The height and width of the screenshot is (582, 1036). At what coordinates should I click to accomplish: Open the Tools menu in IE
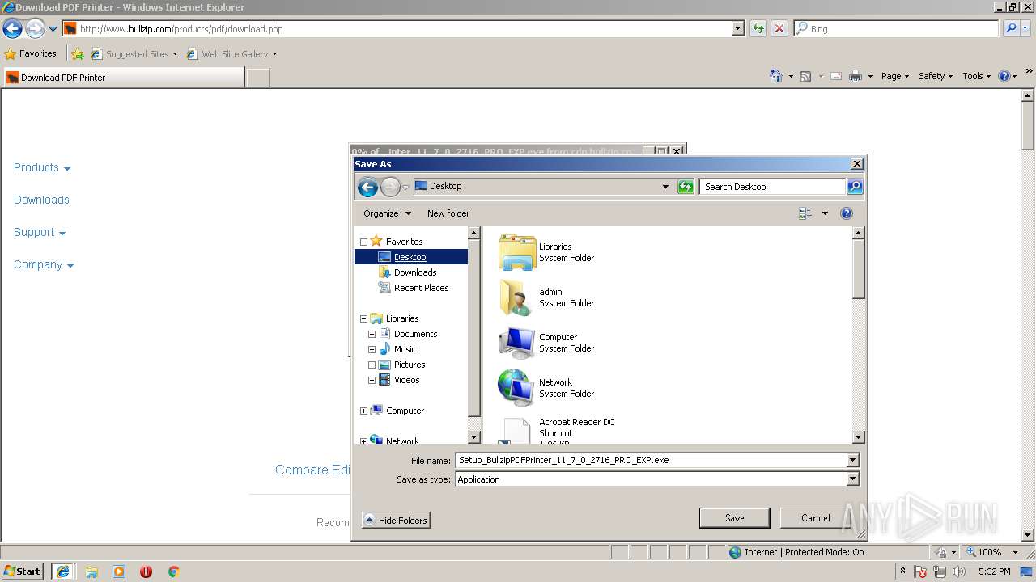tap(977, 76)
